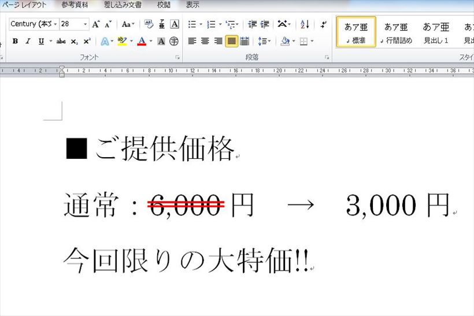Apply the character border (boxed A) icon
The width and height of the screenshot is (474, 316).
tap(175, 24)
